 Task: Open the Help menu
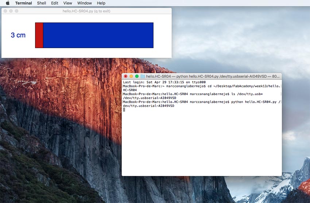[101, 3]
